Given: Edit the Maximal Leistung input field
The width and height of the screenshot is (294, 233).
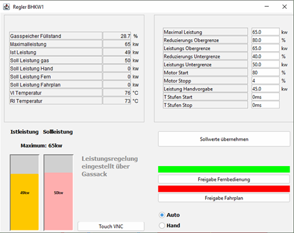Looking at the screenshot, I should pyautogui.click(x=265, y=32).
